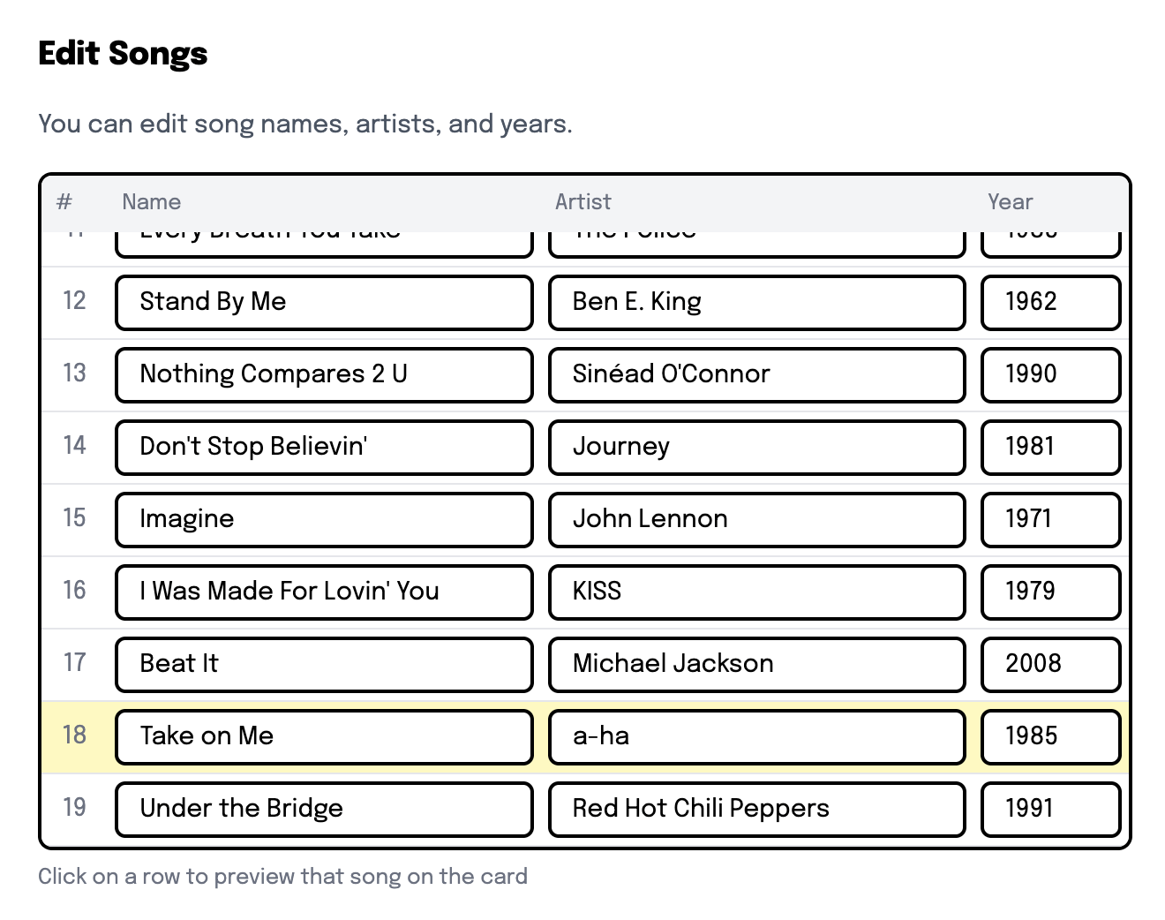Edit the 'Don't Stop Believin'' name field
Viewport: 1165px width, 920px height.
pyautogui.click(x=323, y=447)
